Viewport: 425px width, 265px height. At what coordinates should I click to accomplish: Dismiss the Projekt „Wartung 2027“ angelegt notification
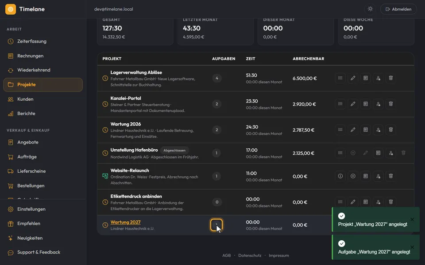click(412, 220)
